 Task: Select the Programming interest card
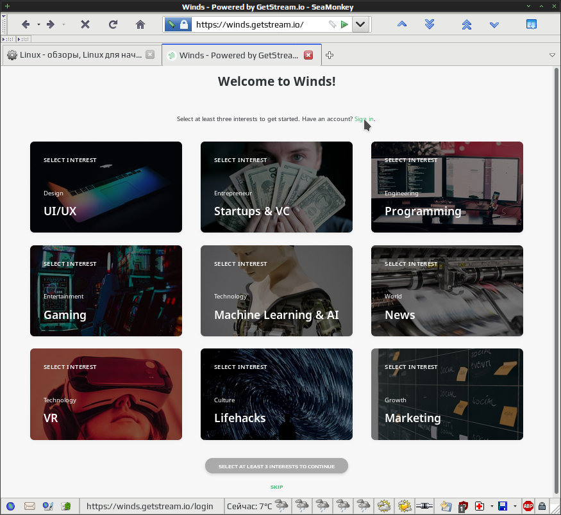[447, 187]
